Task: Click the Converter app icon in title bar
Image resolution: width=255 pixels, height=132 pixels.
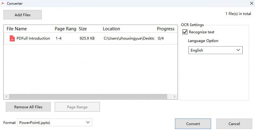Action: coord(3,3)
